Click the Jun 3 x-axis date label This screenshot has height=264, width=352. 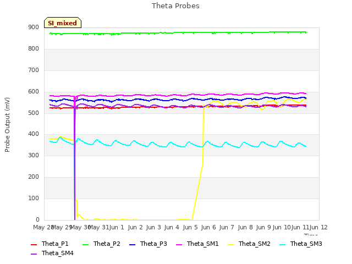[153, 227]
